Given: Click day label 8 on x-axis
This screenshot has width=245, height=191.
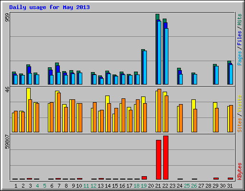Looking at the screenshot, I should coord(66,186).
